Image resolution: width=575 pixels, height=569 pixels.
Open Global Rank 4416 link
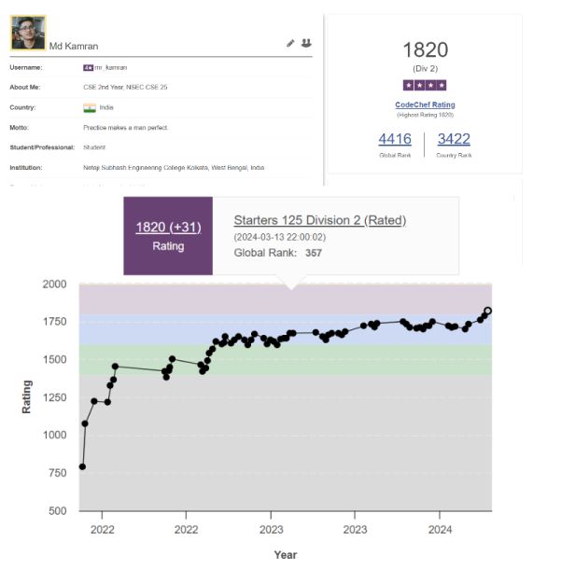tap(395, 139)
